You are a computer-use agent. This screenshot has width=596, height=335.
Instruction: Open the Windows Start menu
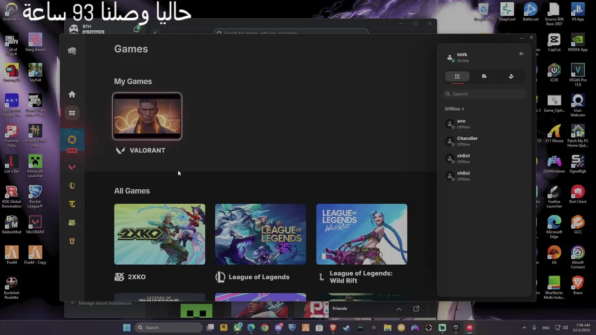click(x=127, y=328)
